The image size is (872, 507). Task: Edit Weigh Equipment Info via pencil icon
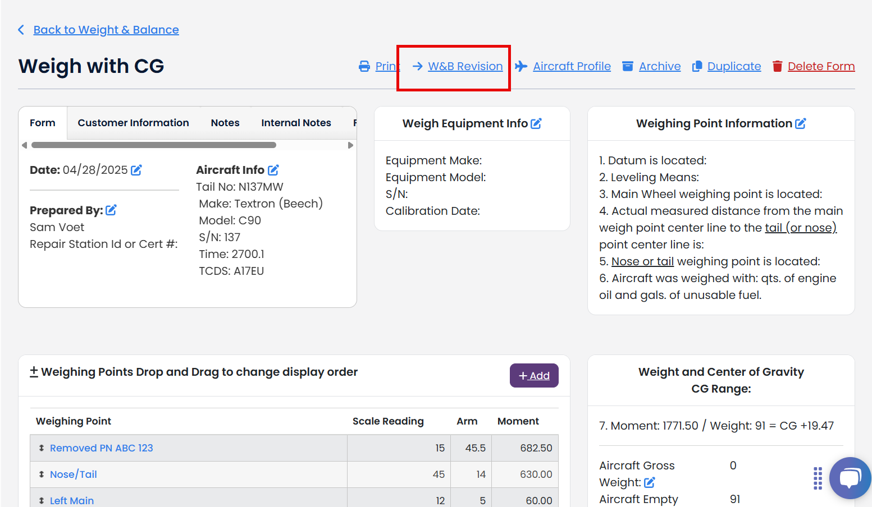[536, 123]
